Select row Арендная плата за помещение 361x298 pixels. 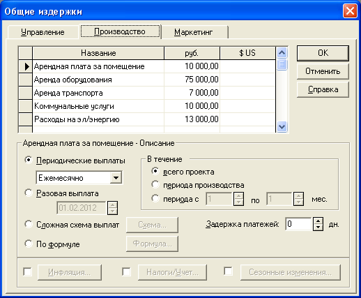click(147, 66)
